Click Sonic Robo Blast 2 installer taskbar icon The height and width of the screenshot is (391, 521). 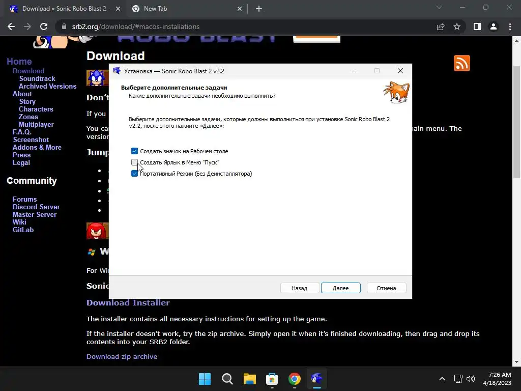[x=316, y=379]
